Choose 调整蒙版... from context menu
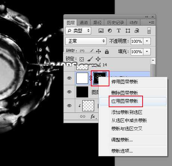The height and width of the screenshot is (166, 172). click(133, 140)
